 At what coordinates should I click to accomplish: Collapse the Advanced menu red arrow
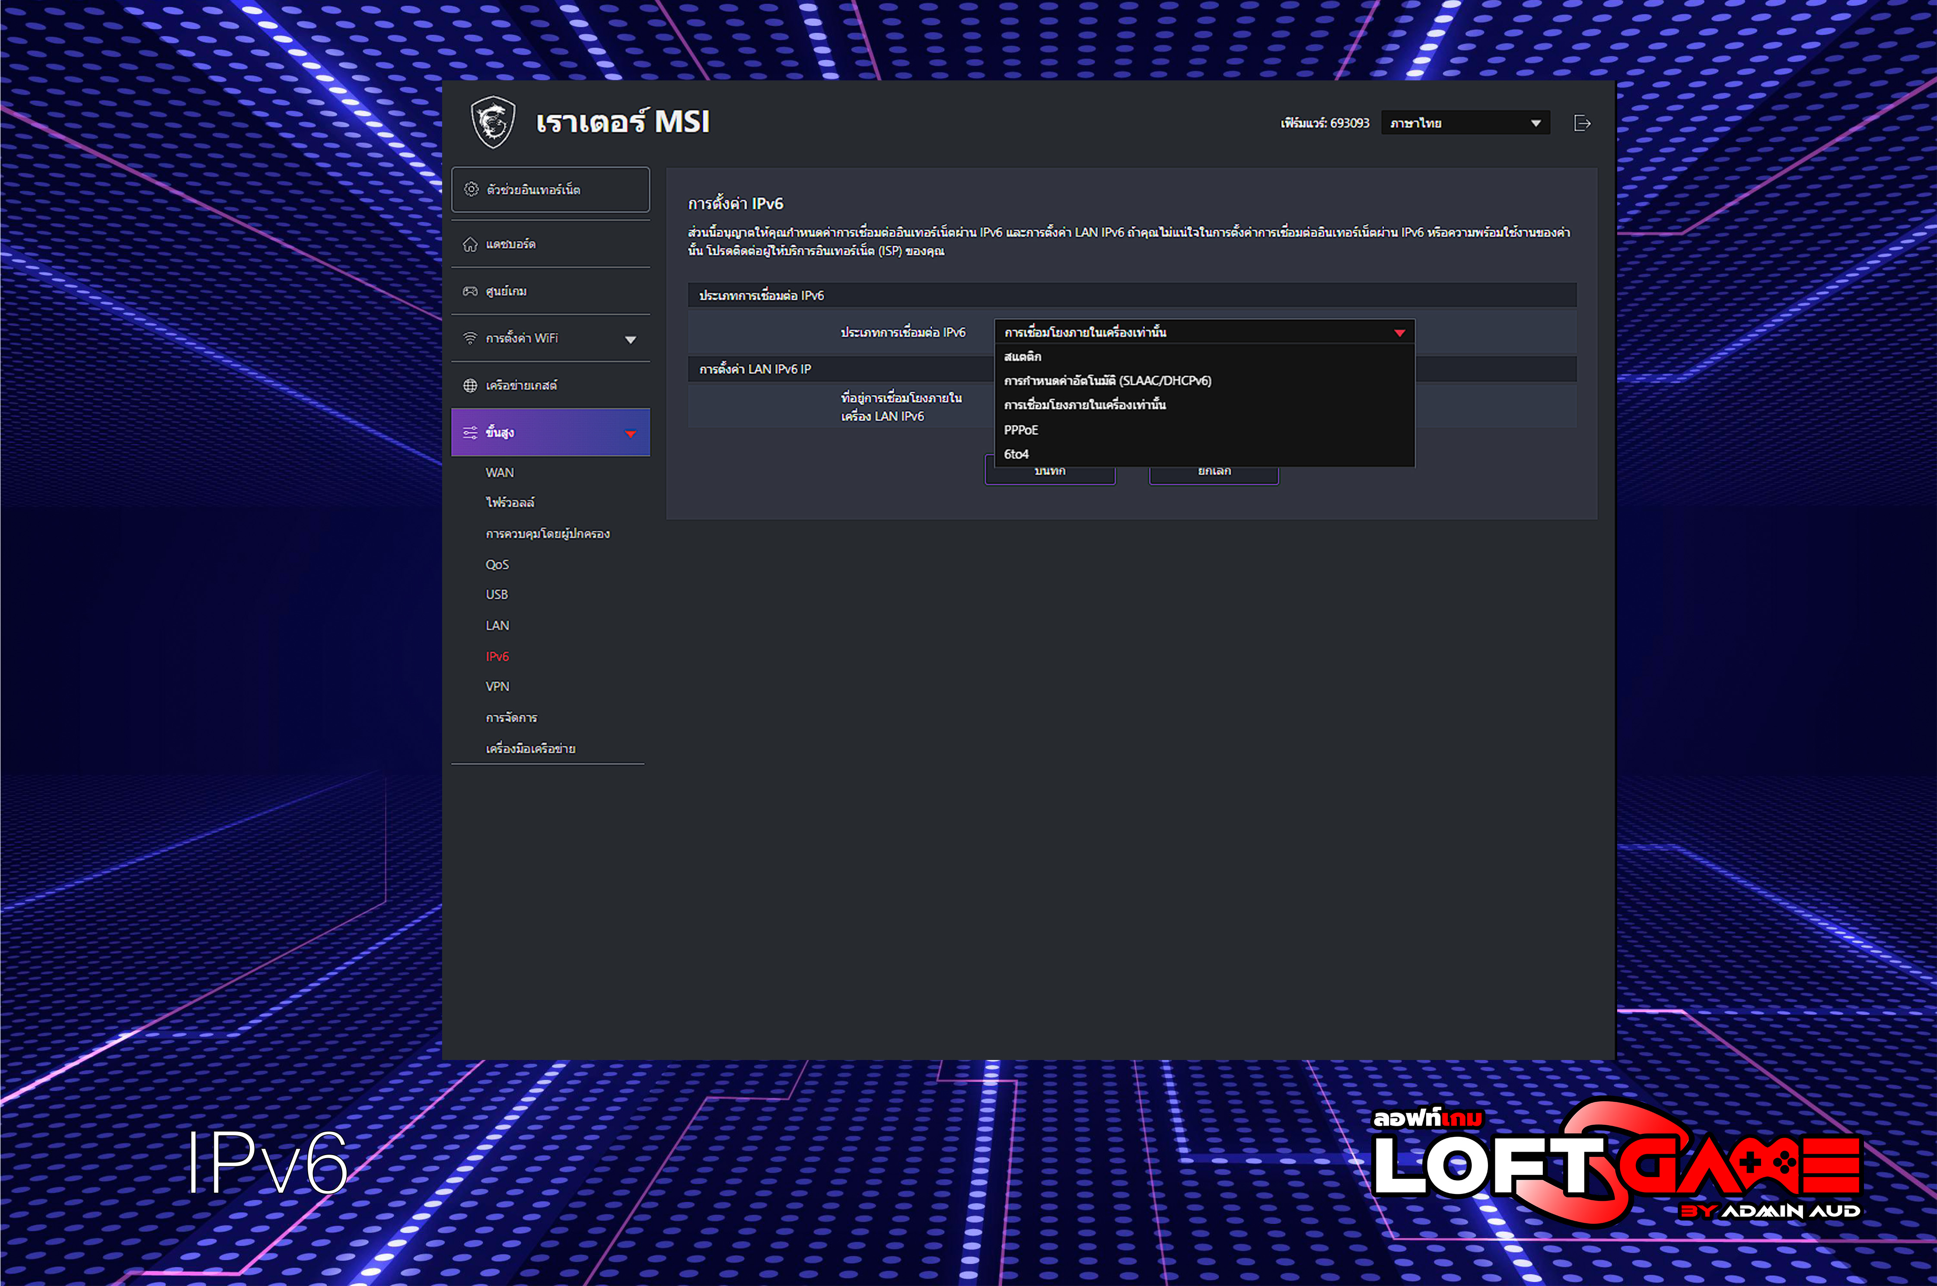630,434
